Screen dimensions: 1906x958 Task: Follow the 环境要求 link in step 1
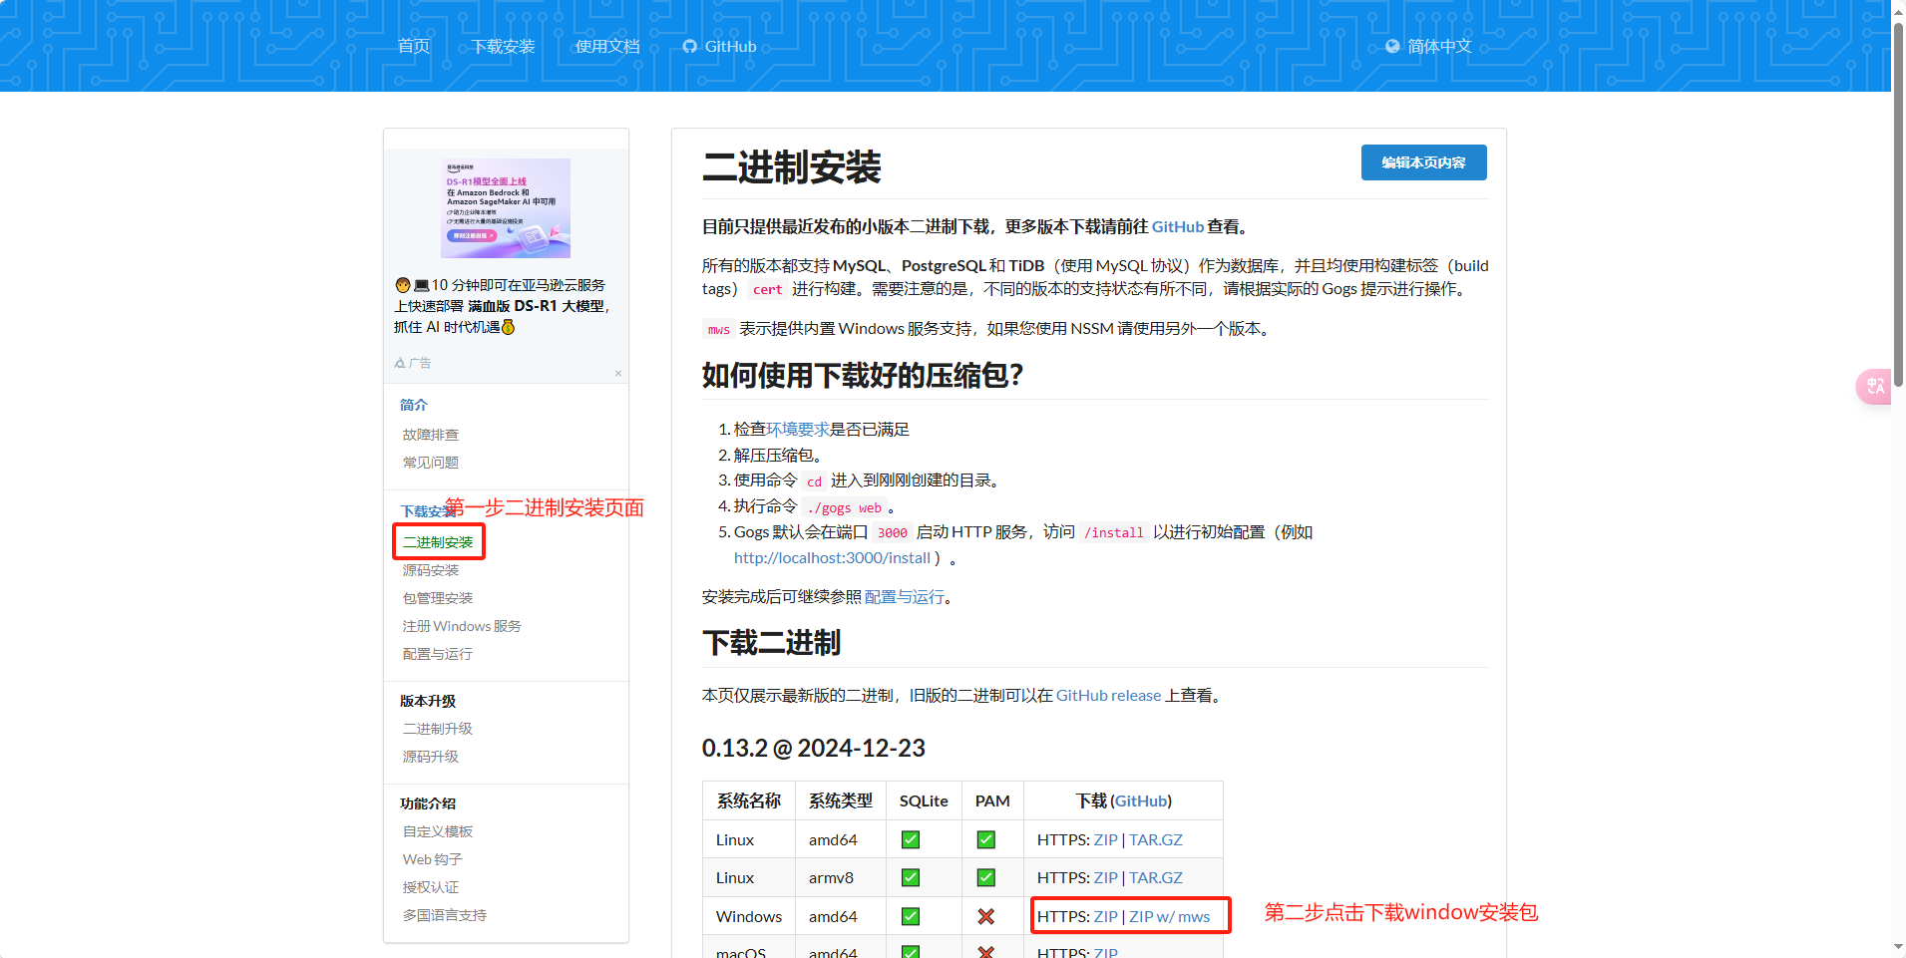pos(798,429)
